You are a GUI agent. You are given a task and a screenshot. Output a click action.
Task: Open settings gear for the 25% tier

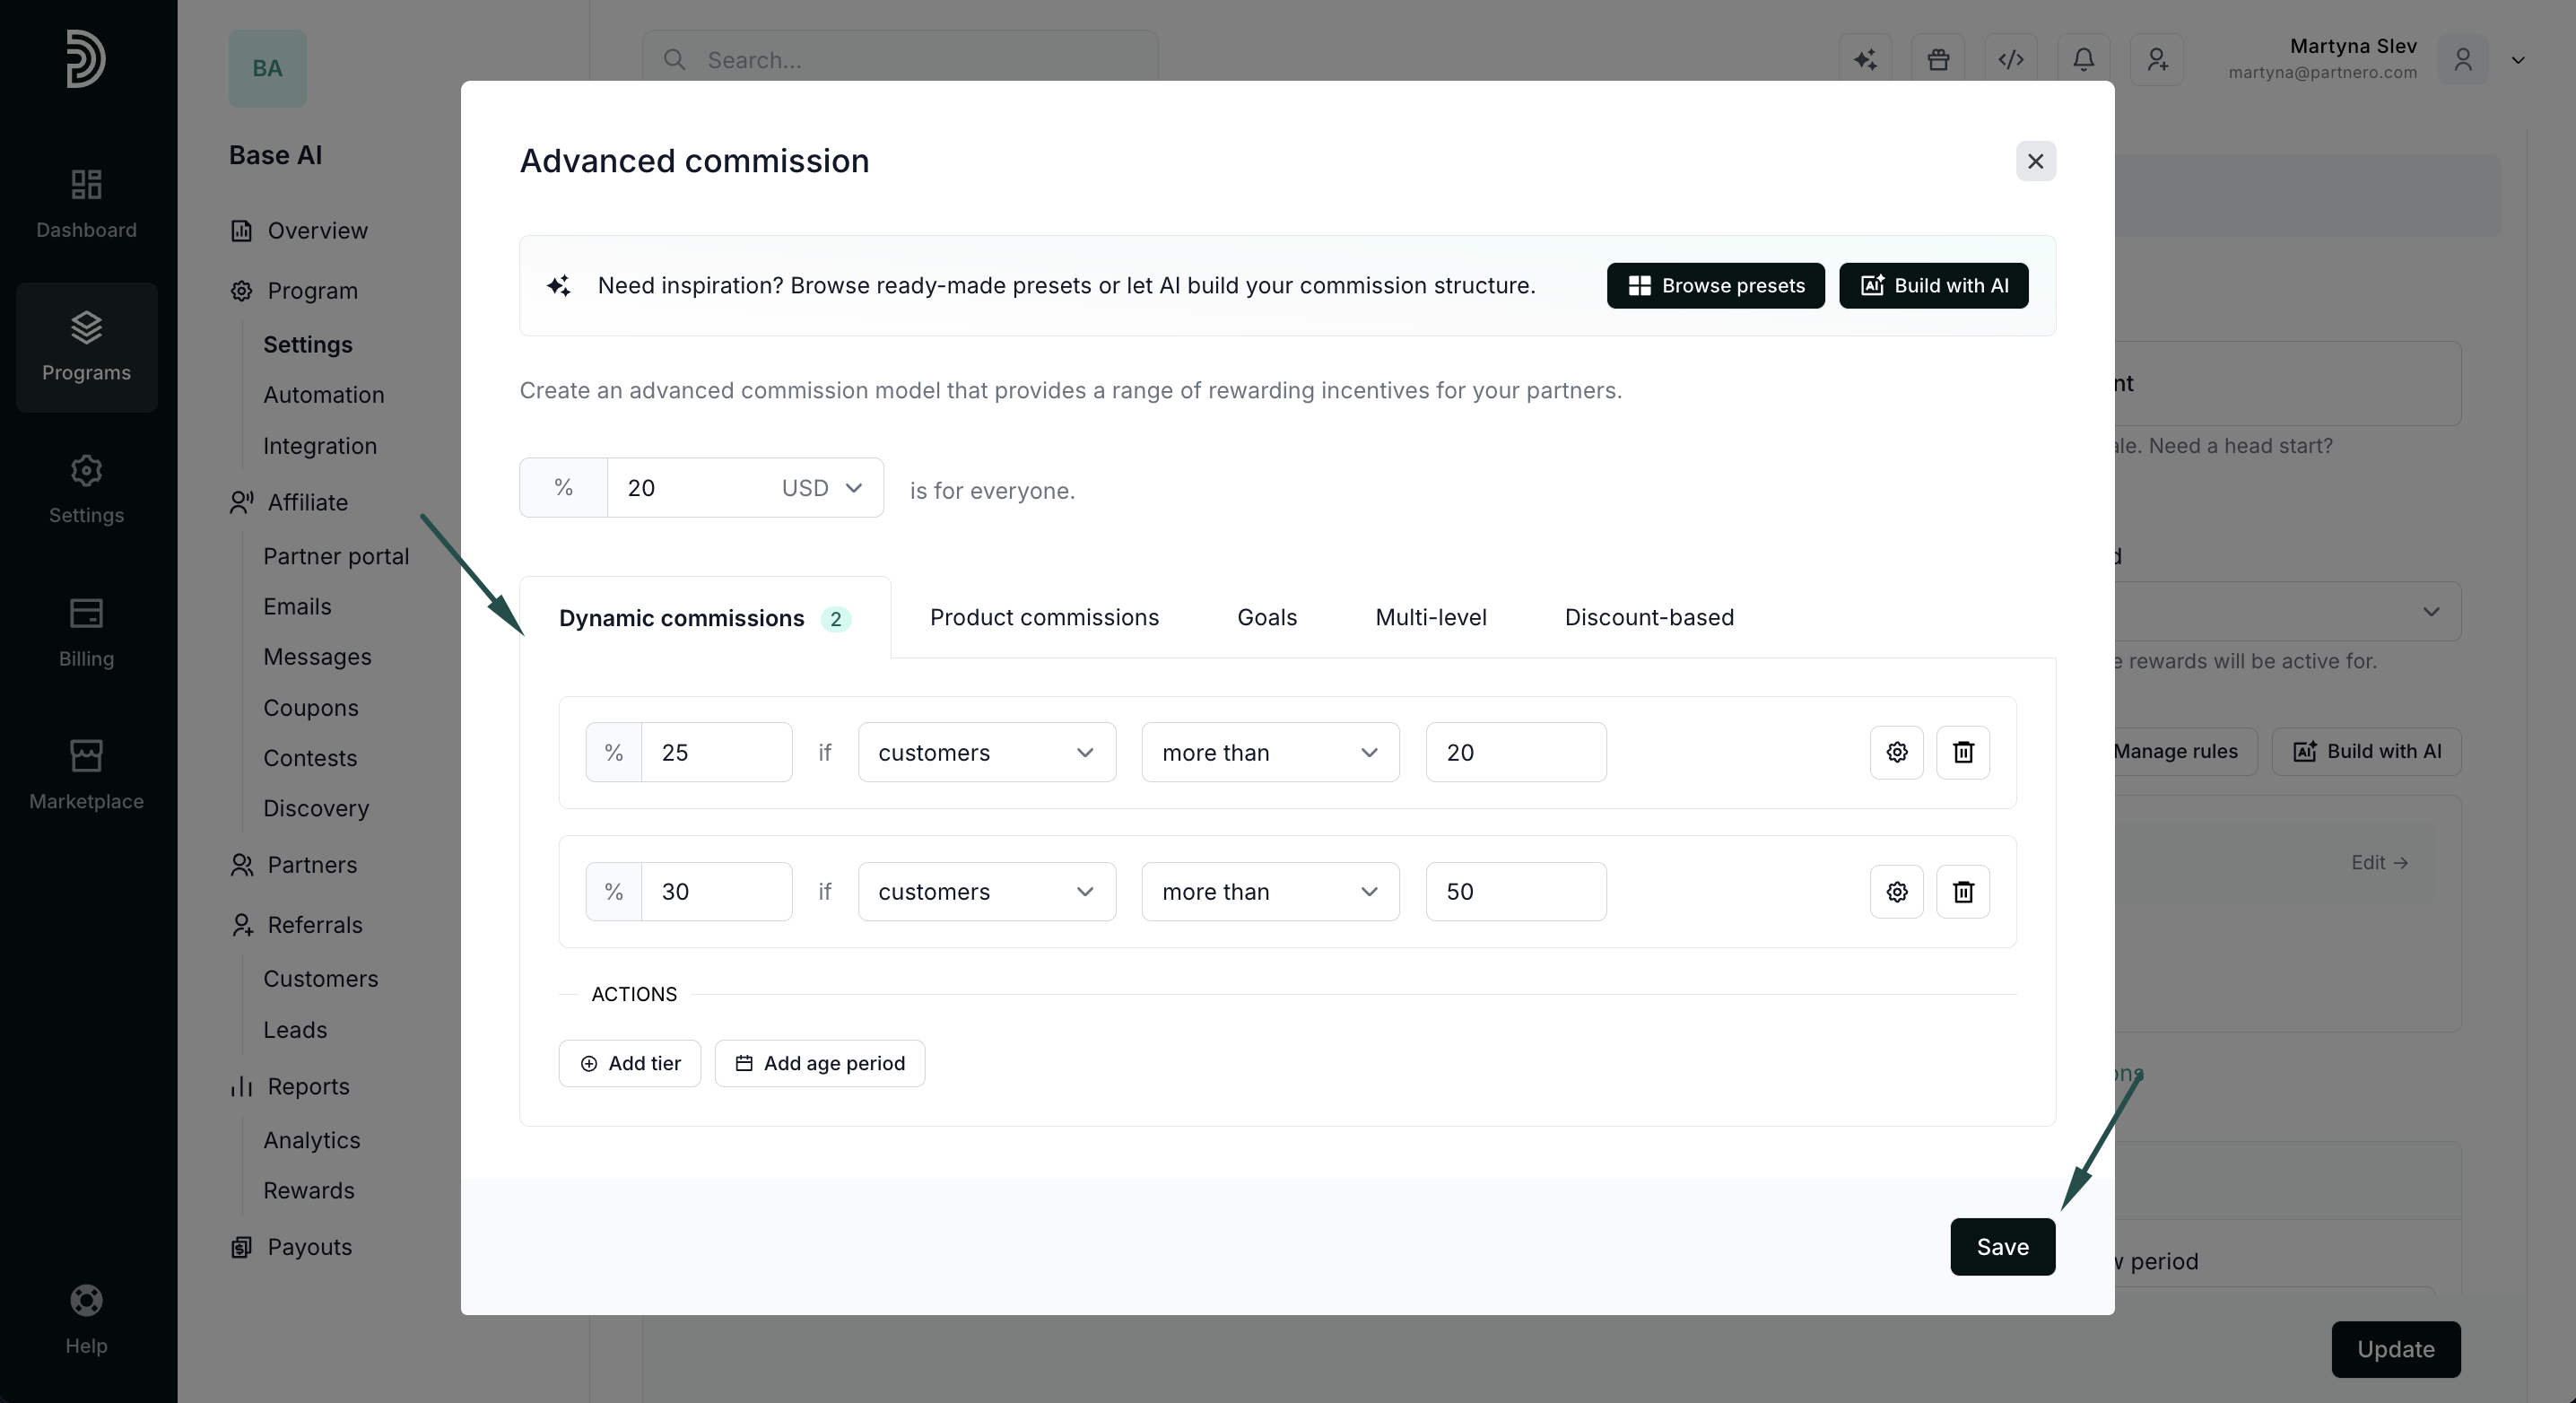pos(1896,752)
